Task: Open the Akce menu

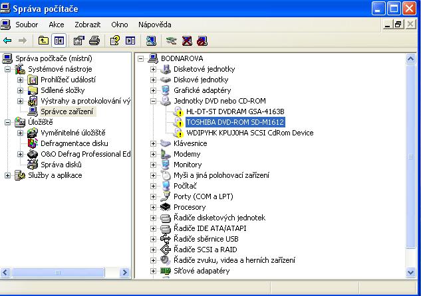Action: click(57, 25)
